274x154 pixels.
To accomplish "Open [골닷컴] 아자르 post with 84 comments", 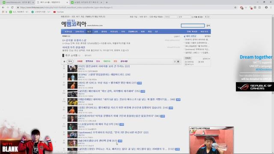I will point(119,116).
